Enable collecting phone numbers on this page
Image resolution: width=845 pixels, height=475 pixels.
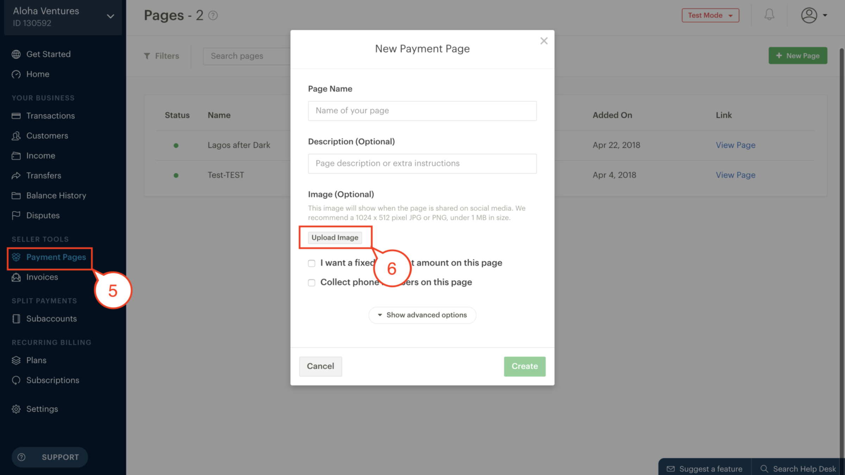[311, 283]
